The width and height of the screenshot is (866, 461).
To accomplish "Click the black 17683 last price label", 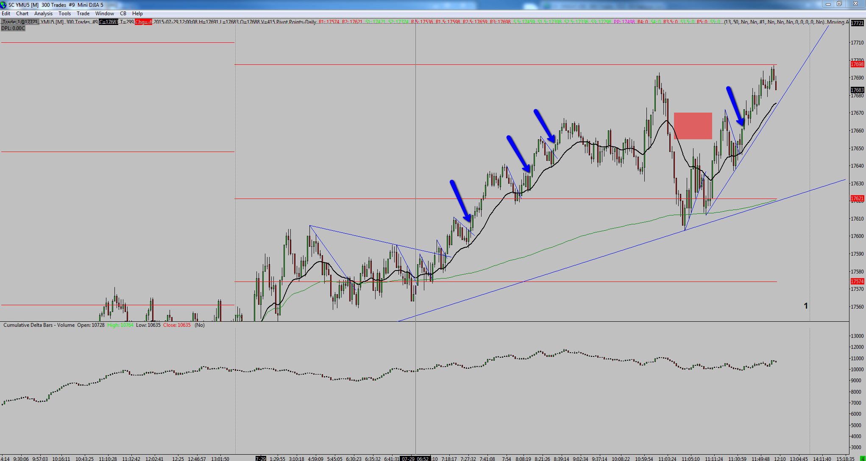I will pos(857,90).
